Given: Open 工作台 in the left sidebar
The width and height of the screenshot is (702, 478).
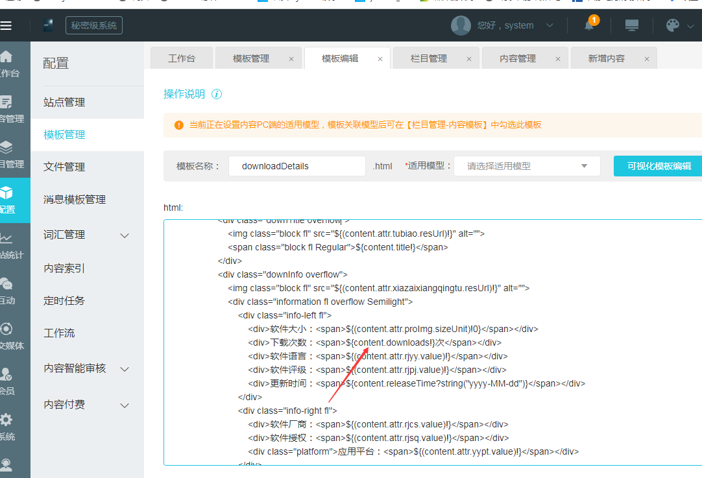Looking at the screenshot, I should (x=8, y=63).
